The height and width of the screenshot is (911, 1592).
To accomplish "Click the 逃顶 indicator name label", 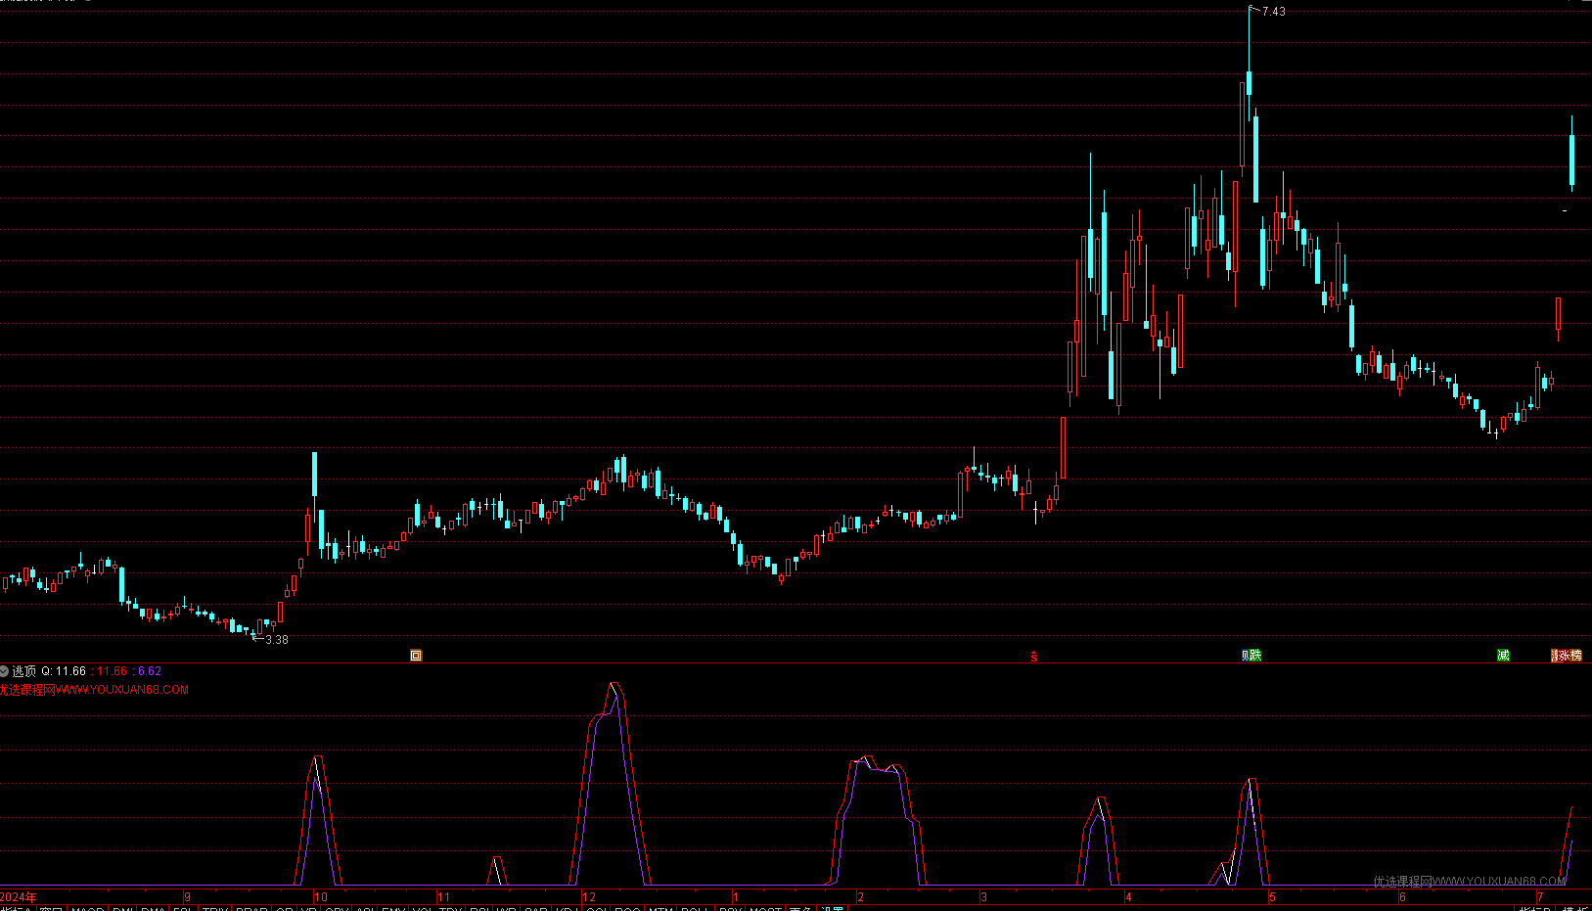I will point(24,671).
